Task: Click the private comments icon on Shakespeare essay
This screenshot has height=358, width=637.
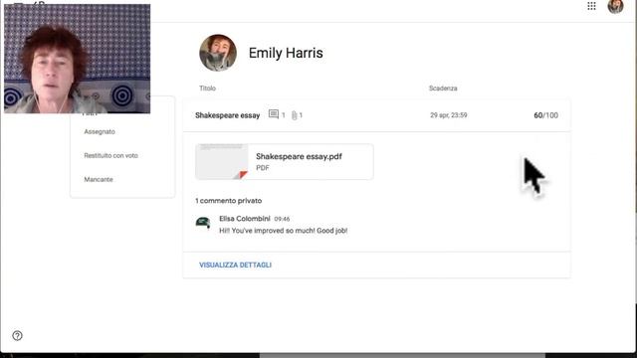Action: tap(274, 115)
